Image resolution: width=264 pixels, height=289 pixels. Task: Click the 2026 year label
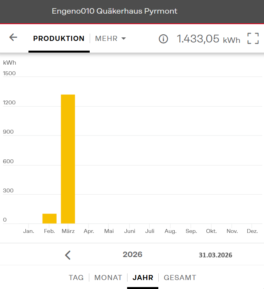coord(133,255)
